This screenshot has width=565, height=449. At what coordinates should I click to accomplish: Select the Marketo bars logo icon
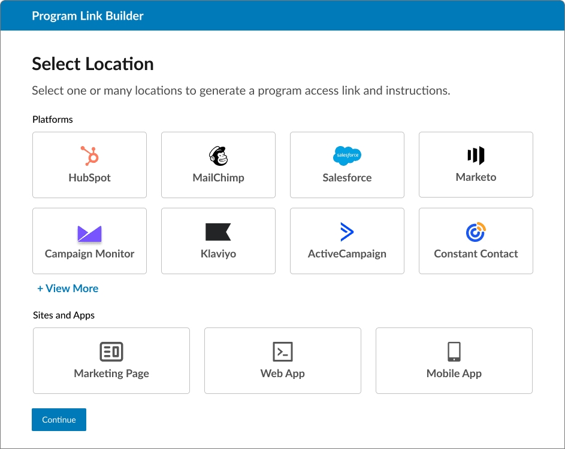(x=476, y=156)
